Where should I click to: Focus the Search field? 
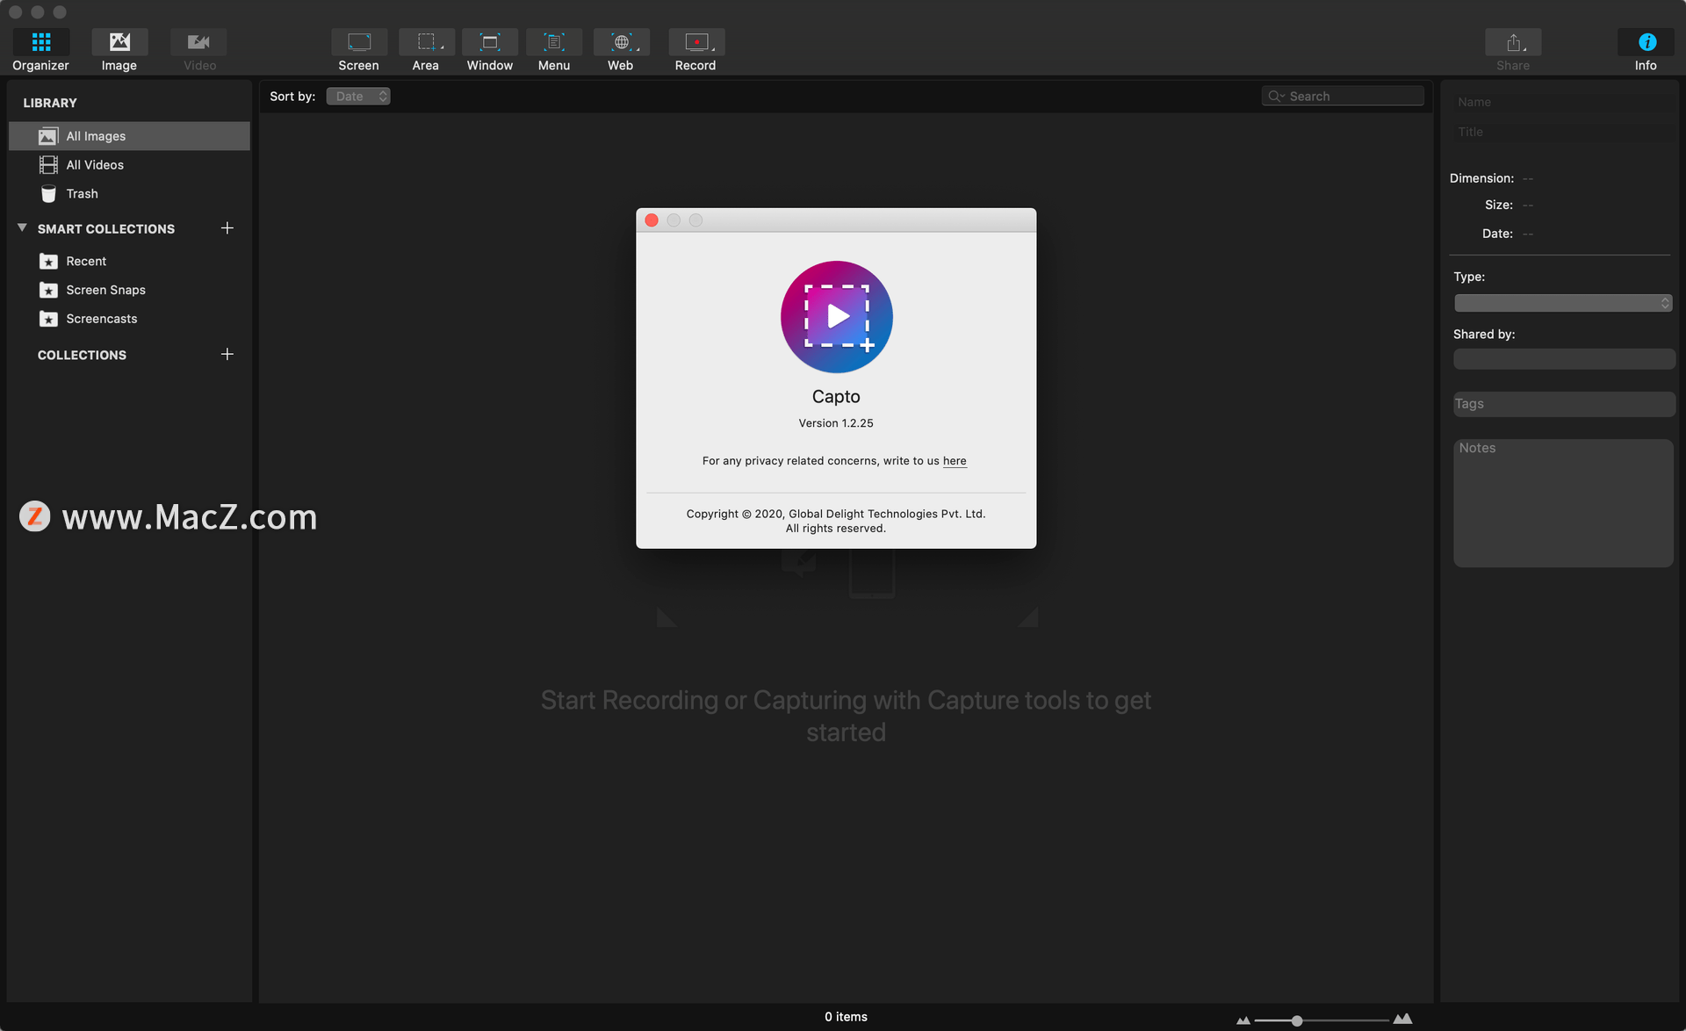[x=1343, y=97]
